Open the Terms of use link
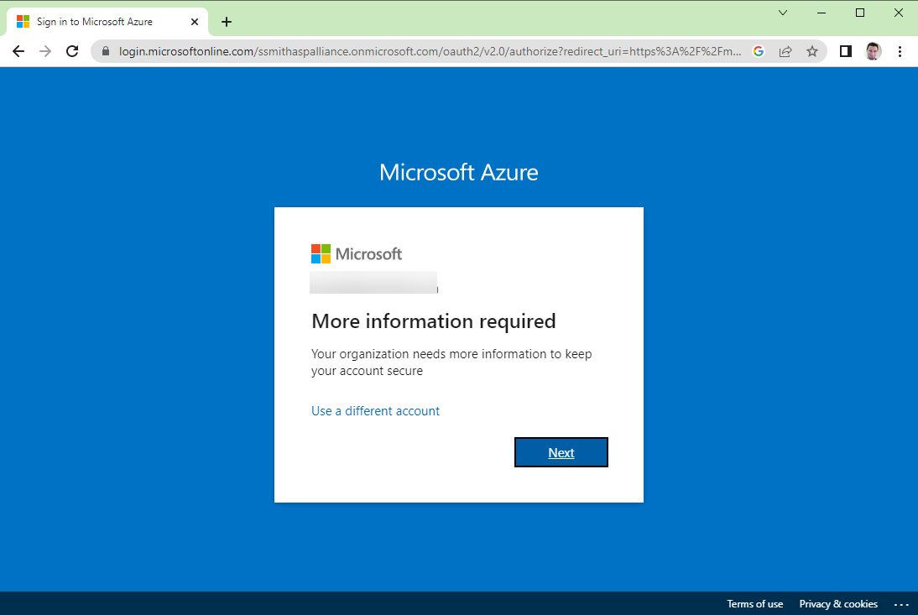This screenshot has height=615, width=918. click(x=754, y=604)
